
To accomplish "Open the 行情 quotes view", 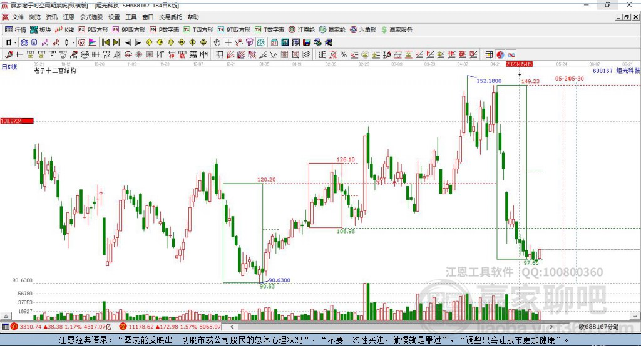I will (x=15, y=30).
